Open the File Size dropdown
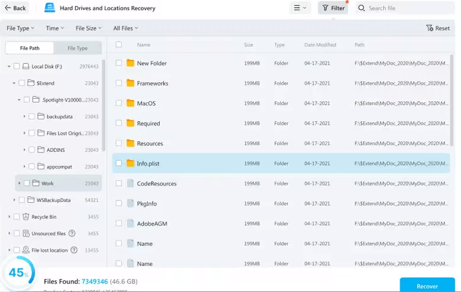Image resolution: width=461 pixels, height=292 pixels. pos(88,28)
